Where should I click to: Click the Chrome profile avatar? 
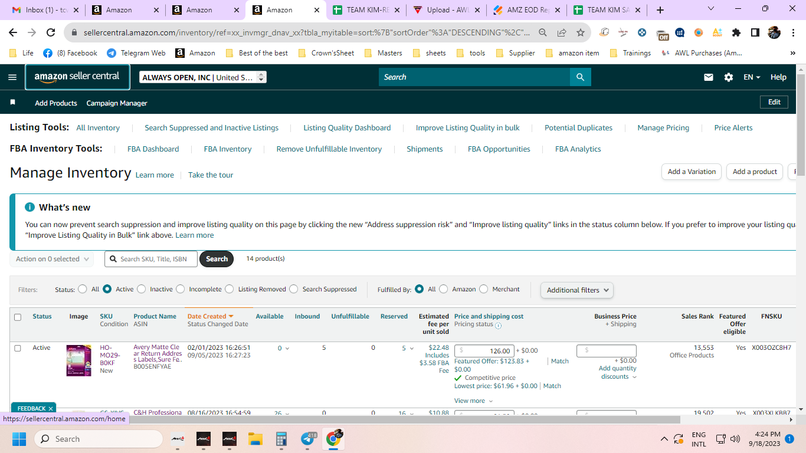tap(774, 32)
